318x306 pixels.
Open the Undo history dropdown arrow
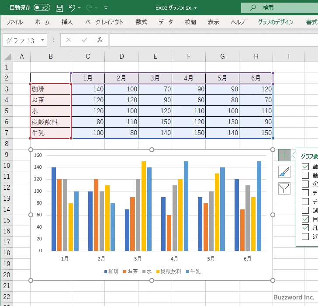click(x=79, y=8)
